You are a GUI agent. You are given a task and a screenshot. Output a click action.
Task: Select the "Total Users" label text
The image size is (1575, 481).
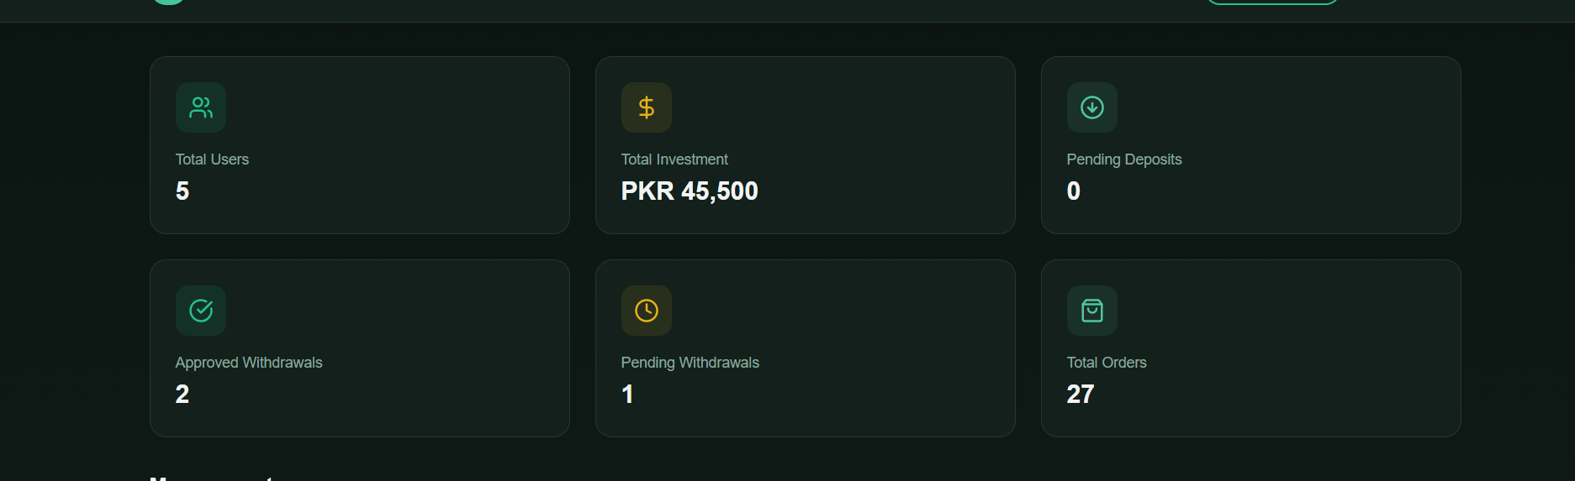(212, 159)
